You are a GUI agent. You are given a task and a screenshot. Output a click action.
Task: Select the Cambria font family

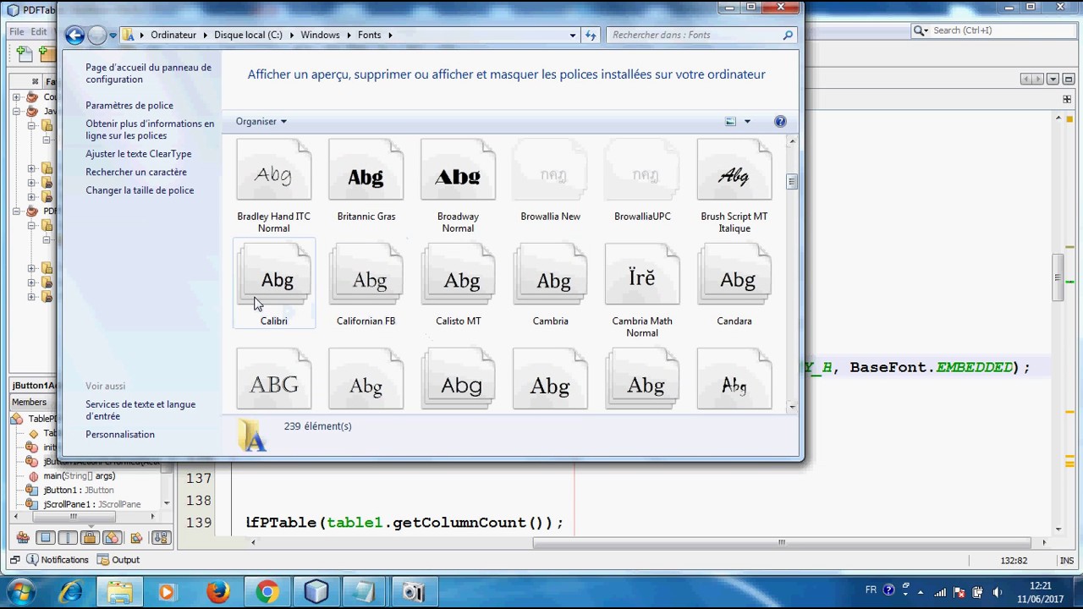point(550,285)
